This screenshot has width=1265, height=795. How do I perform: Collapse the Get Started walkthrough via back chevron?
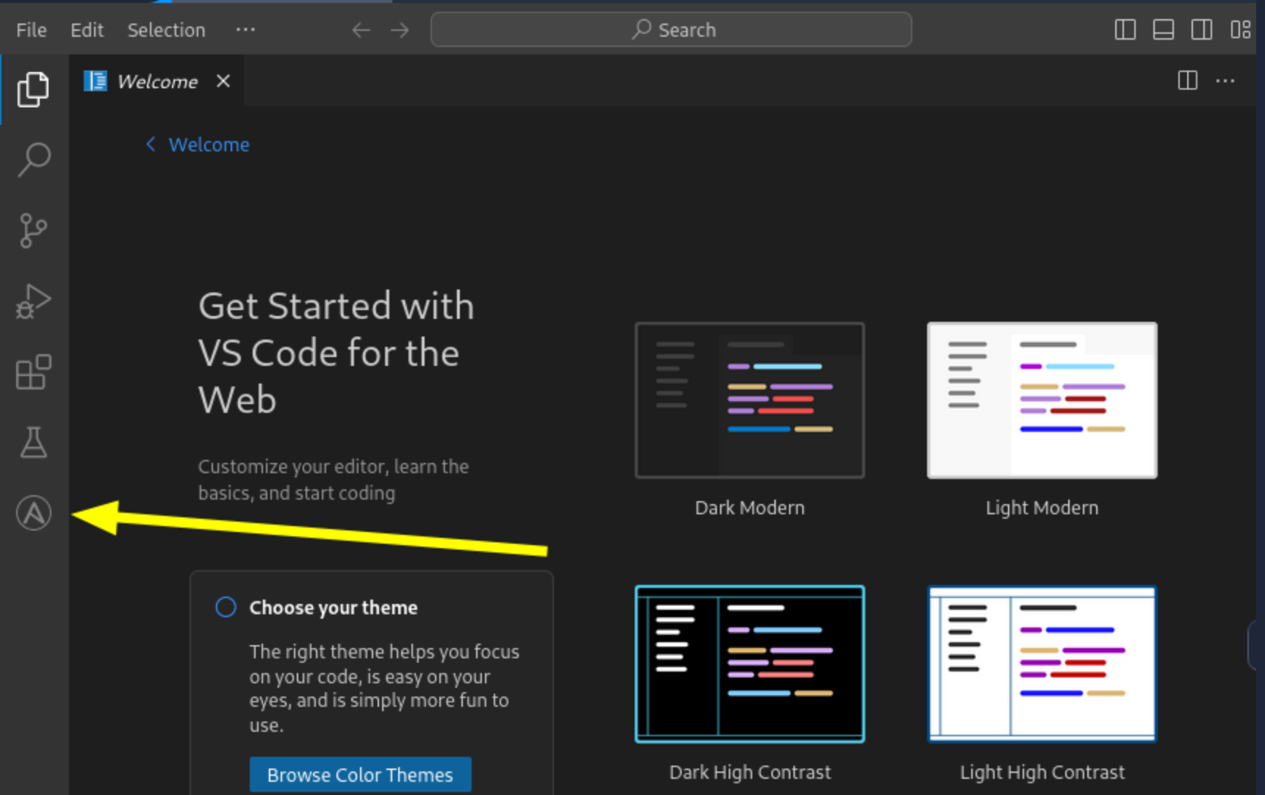(x=150, y=144)
